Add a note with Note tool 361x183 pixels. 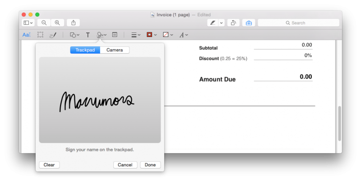(115, 35)
